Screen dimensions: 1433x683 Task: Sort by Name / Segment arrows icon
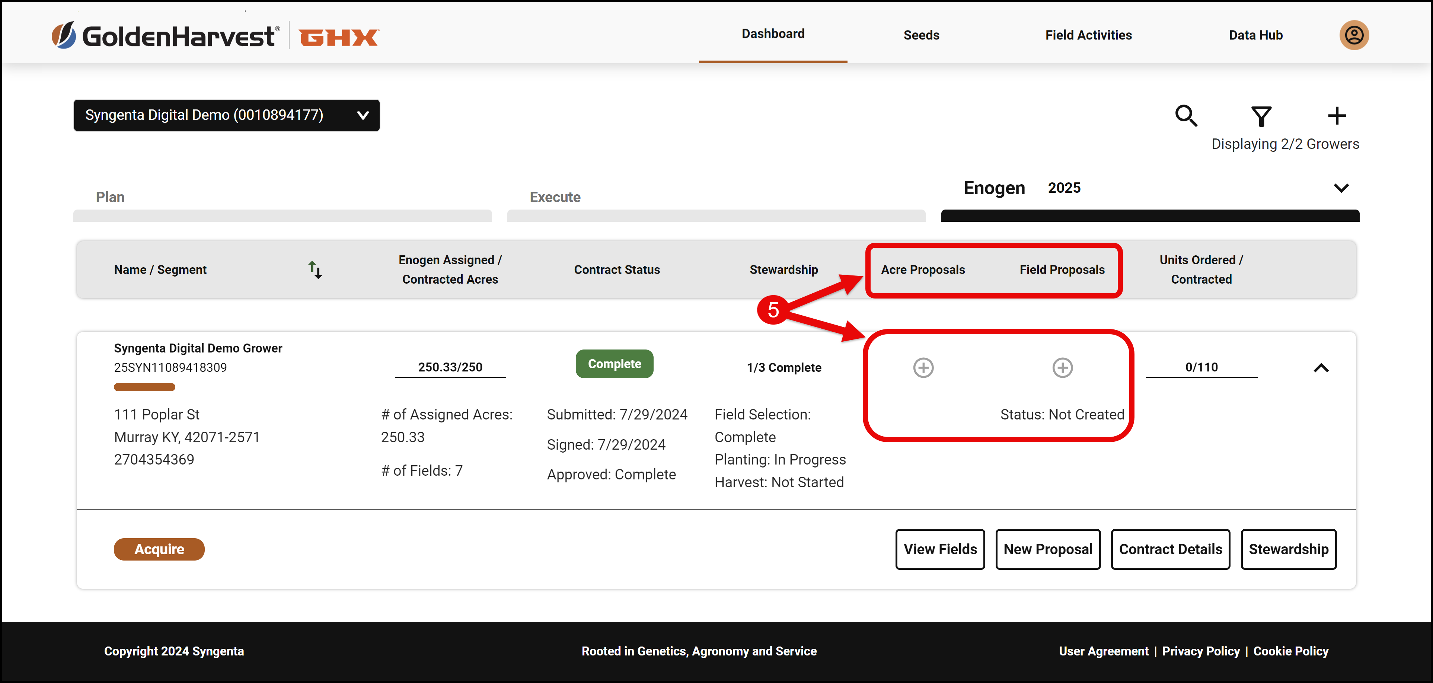coord(315,269)
